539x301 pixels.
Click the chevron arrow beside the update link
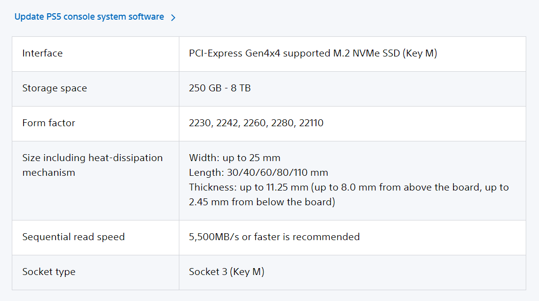point(173,18)
